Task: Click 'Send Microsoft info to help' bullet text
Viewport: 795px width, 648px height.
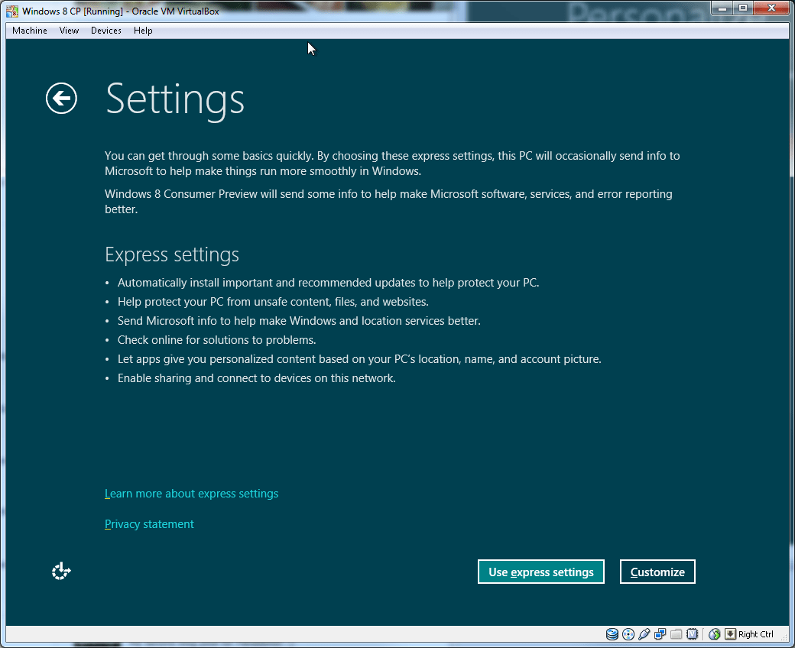Action: [x=299, y=321]
